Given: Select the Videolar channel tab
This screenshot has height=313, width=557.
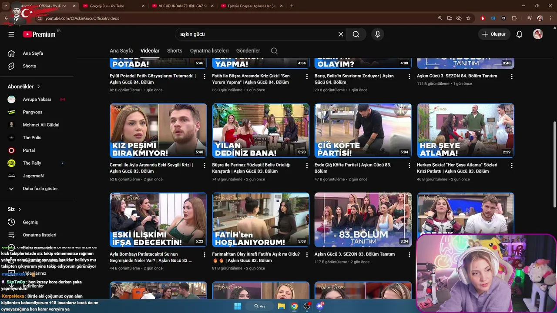Looking at the screenshot, I should [150, 51].
